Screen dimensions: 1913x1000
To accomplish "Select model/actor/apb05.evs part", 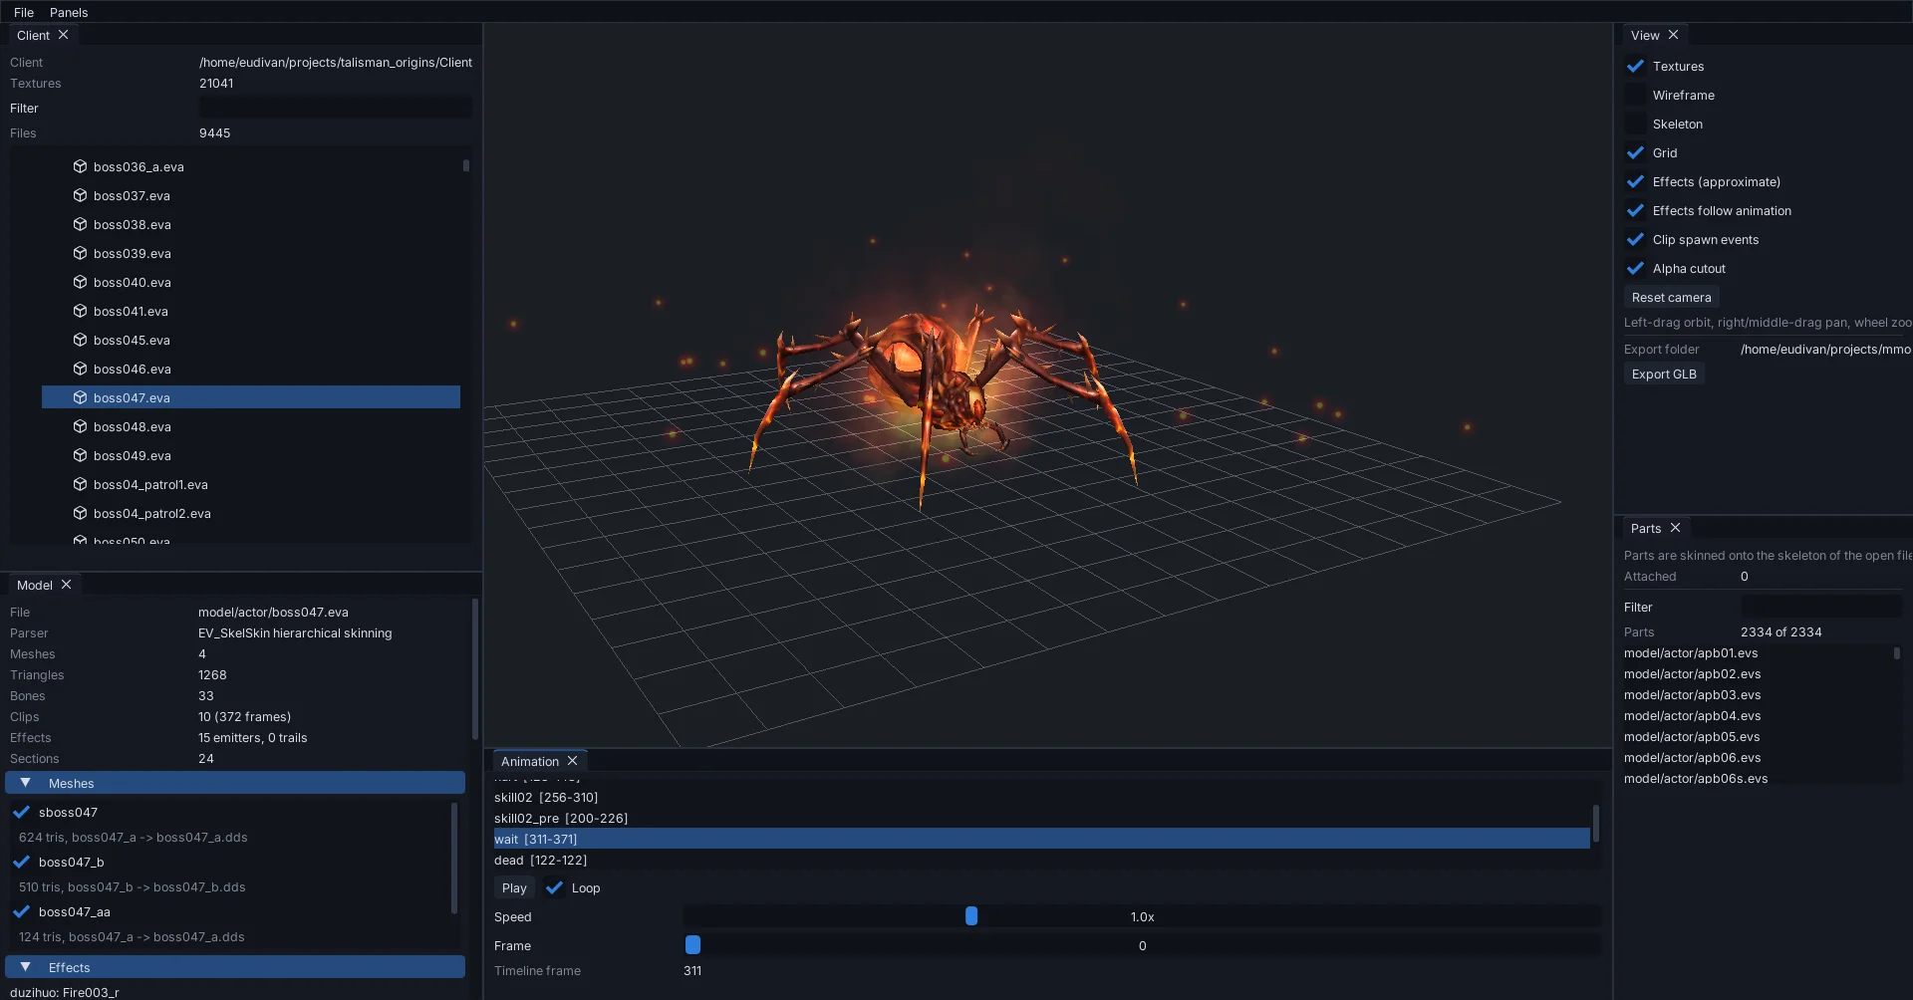I will pyautogui.click(x=1692, y=736).
